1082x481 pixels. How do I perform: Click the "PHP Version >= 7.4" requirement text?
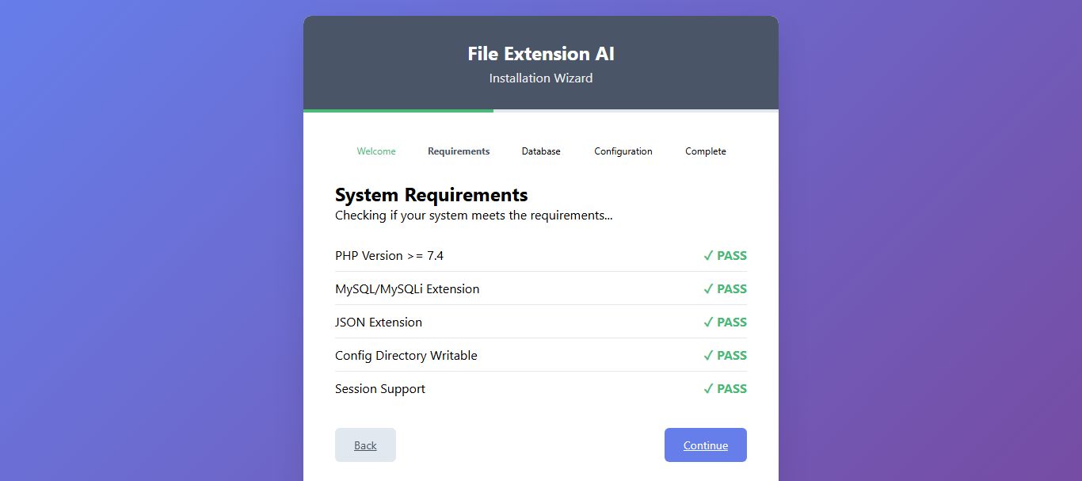pos(389,256)
